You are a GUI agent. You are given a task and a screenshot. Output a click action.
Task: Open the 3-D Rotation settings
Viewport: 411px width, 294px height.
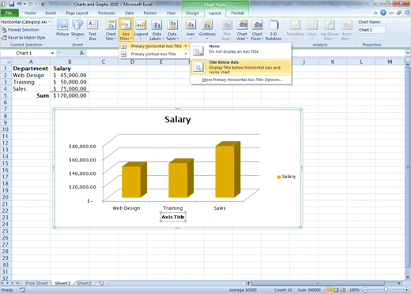[273, 30]
